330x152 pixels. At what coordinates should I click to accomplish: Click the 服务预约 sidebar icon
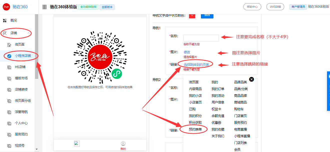[10, 135]
